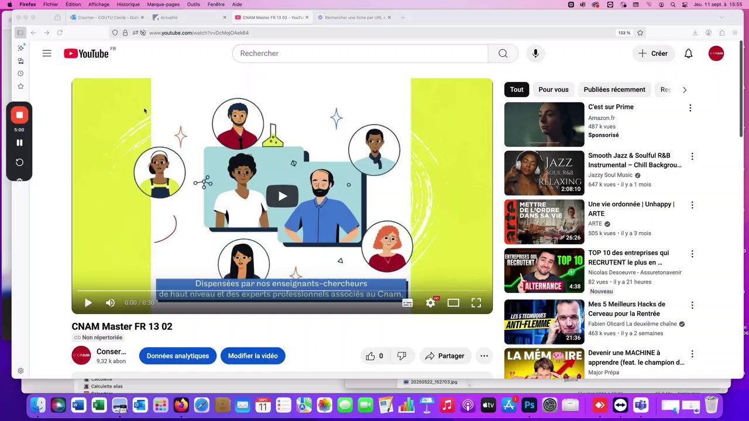Switch to Rechercher une fiche par URL tab
749x421 pixels.
[354, 18]
